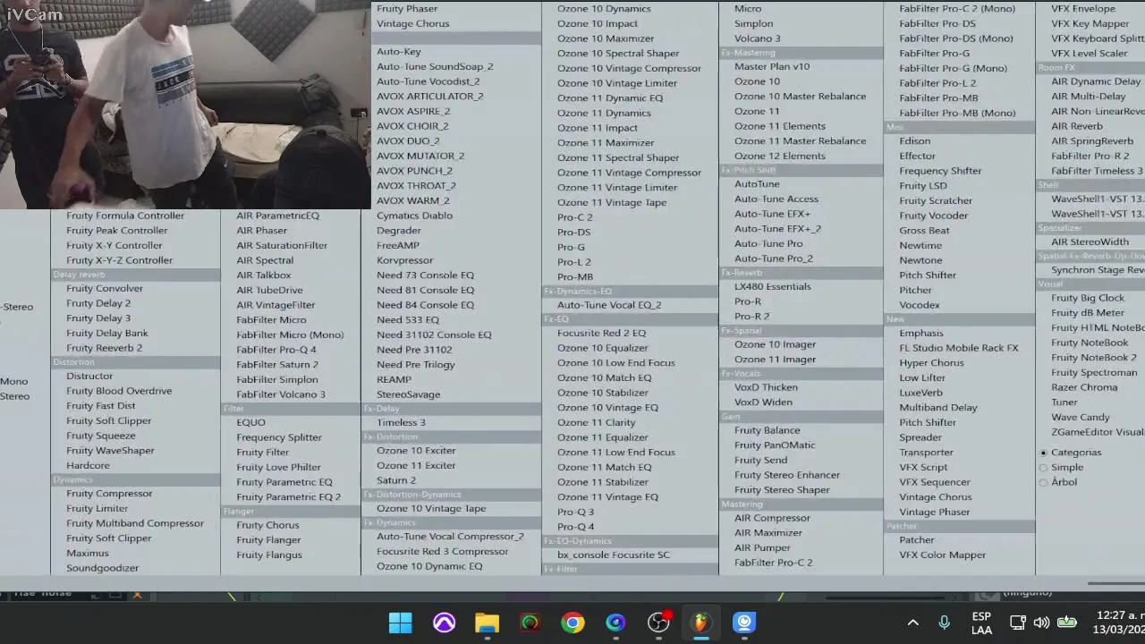1145x644 pixels.
Task: Select FabFilter Volcano 3
Action: point(281,394)
